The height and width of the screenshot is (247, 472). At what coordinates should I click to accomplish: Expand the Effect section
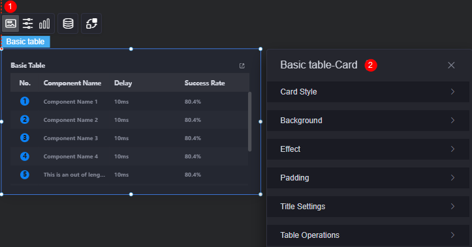pos(368,149)
